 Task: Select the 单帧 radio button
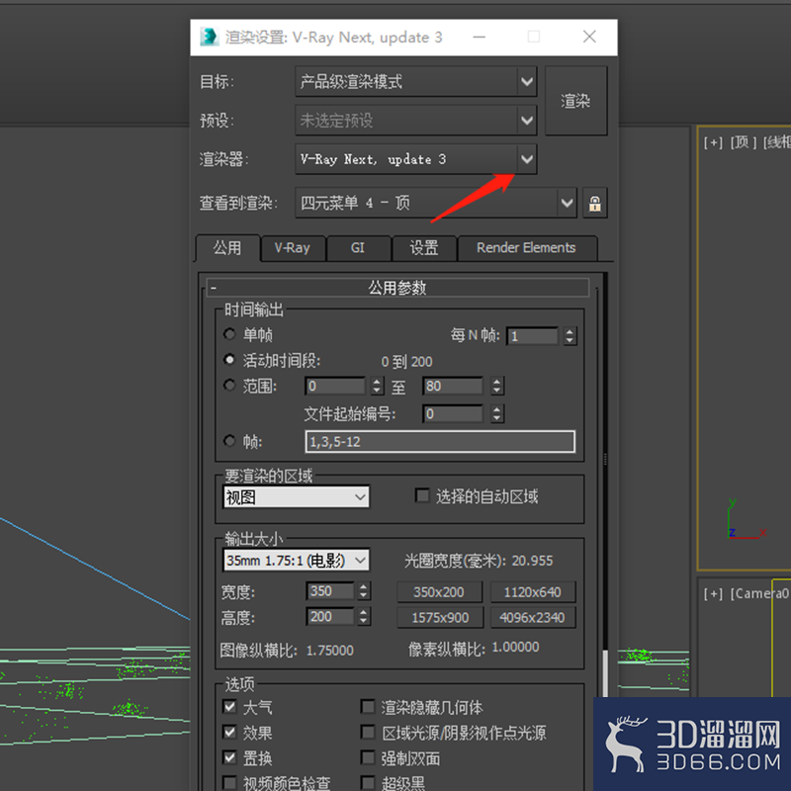229,334
